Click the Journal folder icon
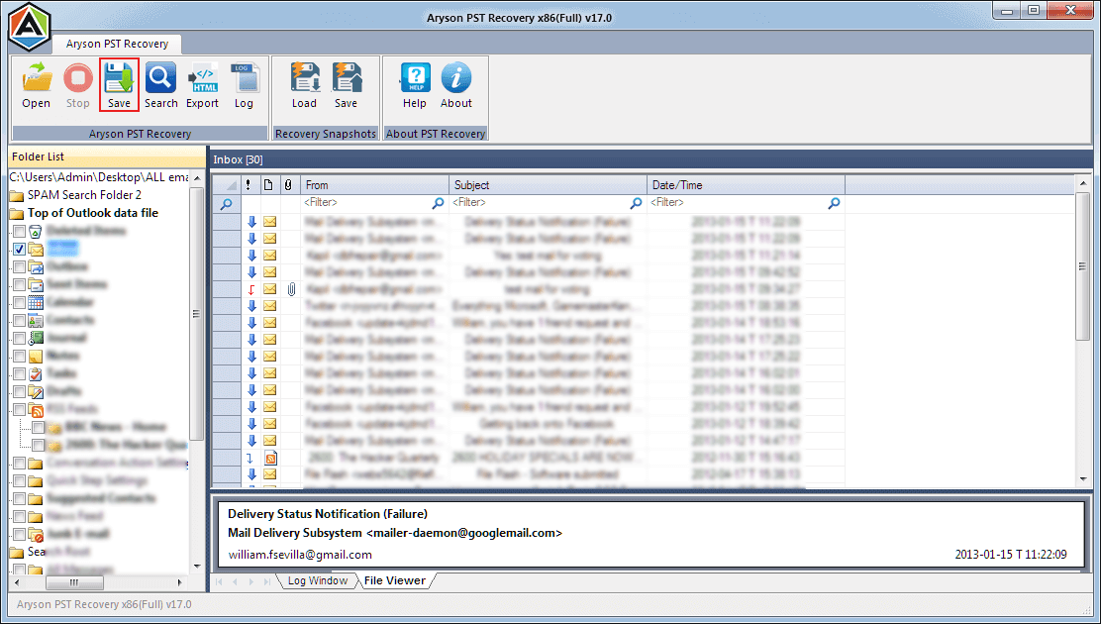This screenshot has width=1101, height=624. click(x=36, y=338)
